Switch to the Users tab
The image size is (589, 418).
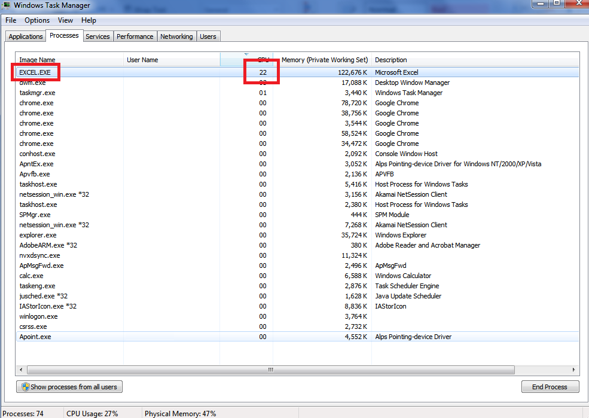tap(207, 36)
